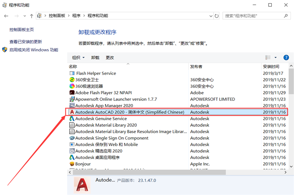The height and width of the screenshot is (195, 294).
Task: Click the scroll left arrow of list
Action: 70,172
